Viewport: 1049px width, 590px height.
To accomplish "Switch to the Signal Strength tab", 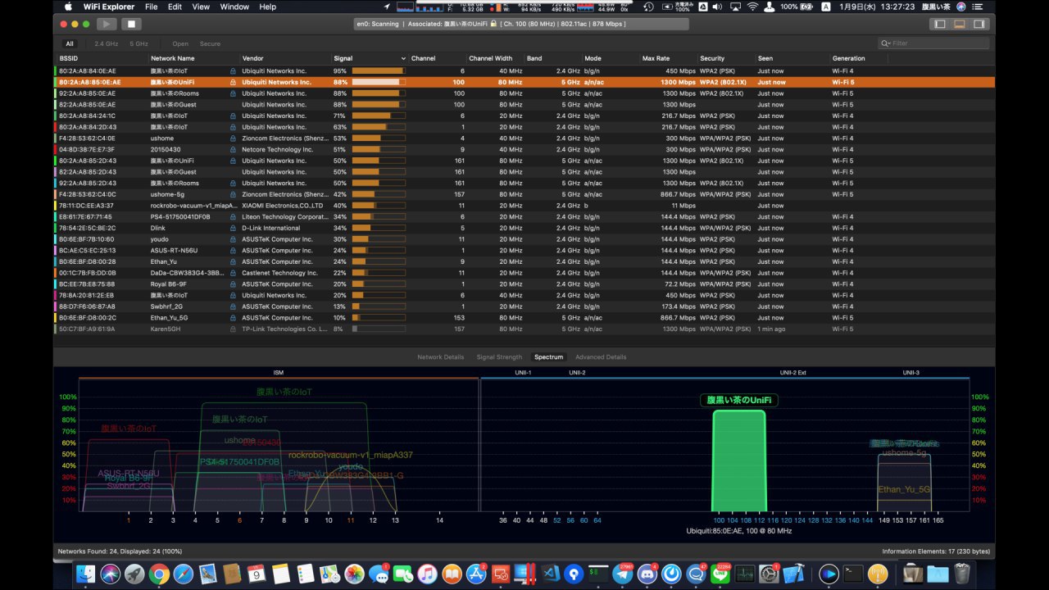I will [x=499, y=357].
